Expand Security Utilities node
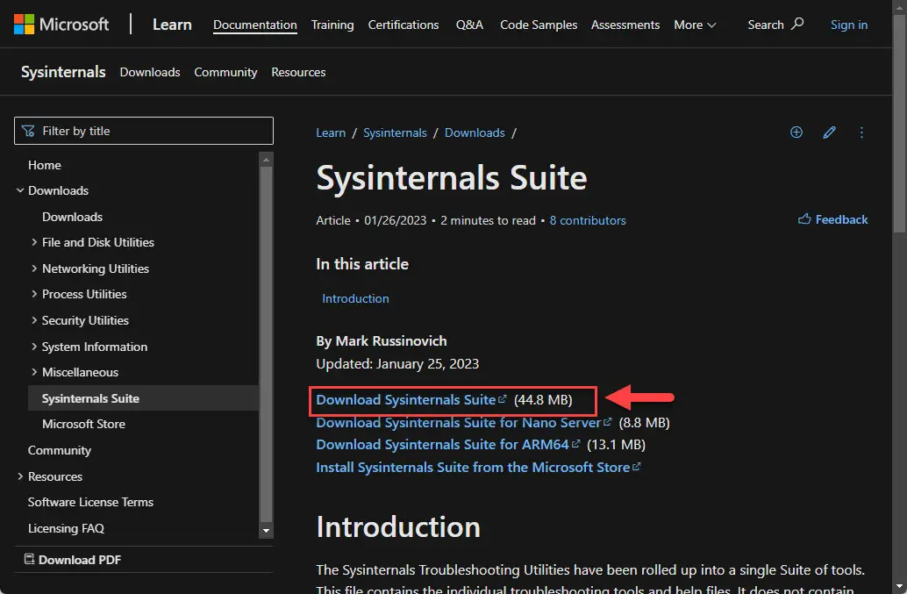 click(x=34, y=320)
